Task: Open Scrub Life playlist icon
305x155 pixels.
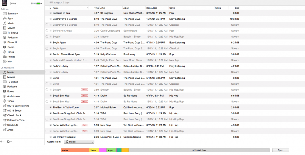Action: tap(5, 125)
